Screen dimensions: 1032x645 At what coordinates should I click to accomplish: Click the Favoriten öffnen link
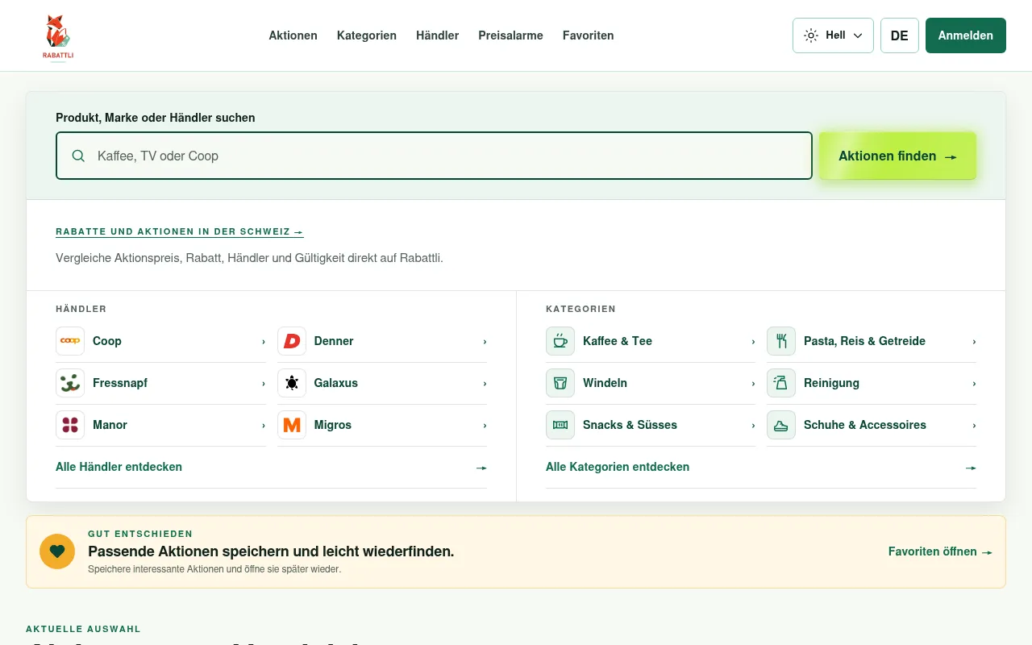(x=940, y=551)
